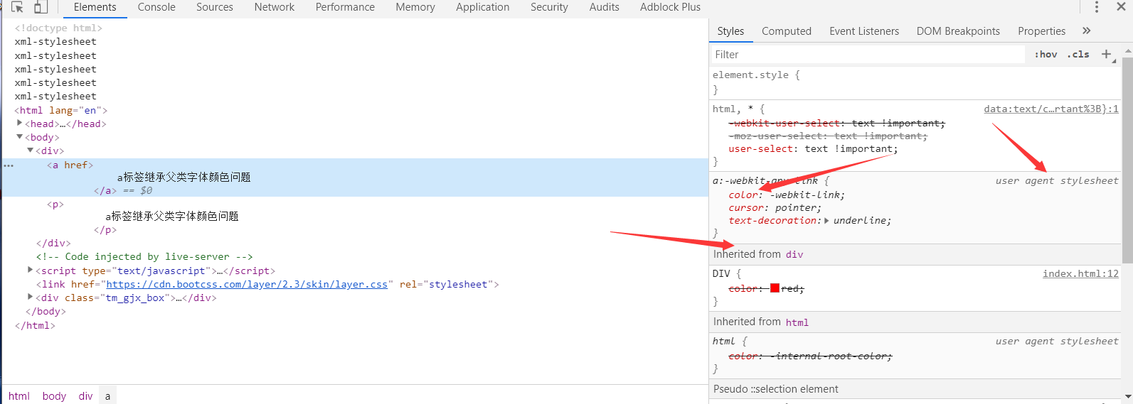This screenshot has width=1133, height=404.
Task: Open the Performance tab
Action: (345, 7)
